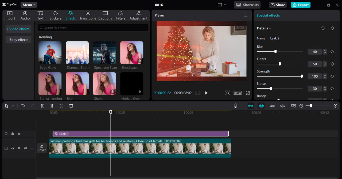Click the microphone record voiceover icon
The image size is (342, 179).
(235, 106)
